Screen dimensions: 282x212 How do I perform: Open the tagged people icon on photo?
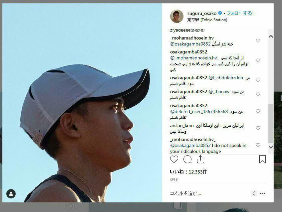tap(11, 194)
